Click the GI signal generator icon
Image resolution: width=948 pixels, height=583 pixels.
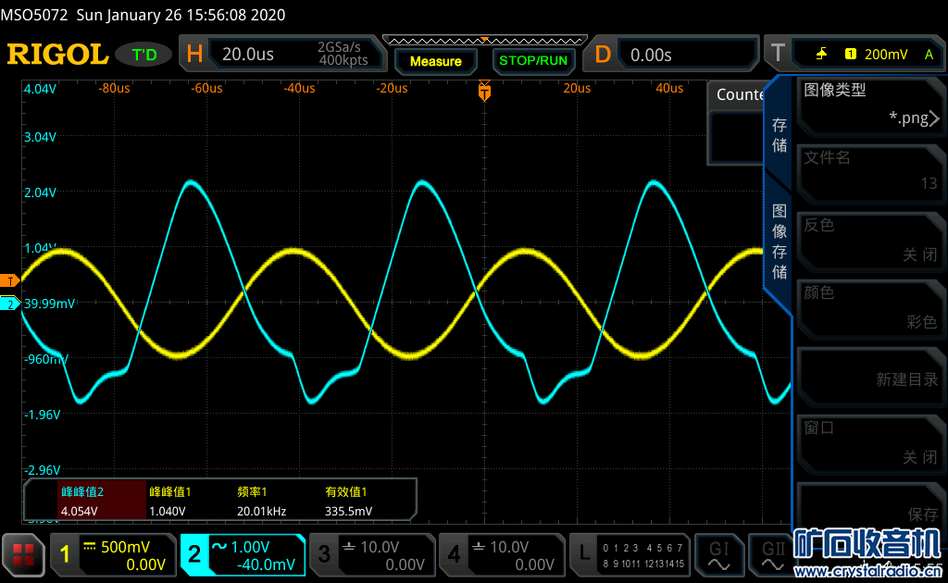pyautogui.click(x=719, y=554)
